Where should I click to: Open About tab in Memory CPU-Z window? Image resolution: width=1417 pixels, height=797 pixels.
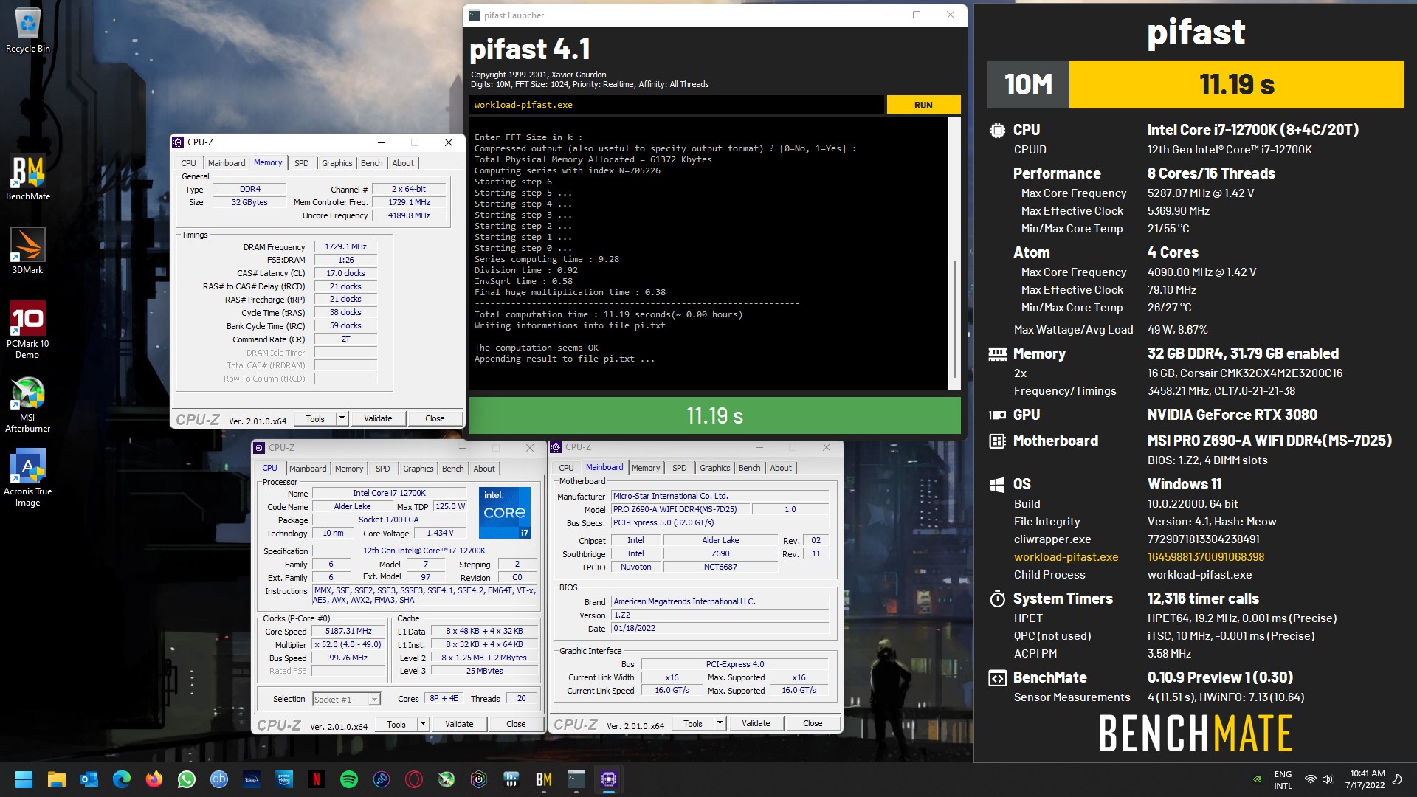point(403,163)
